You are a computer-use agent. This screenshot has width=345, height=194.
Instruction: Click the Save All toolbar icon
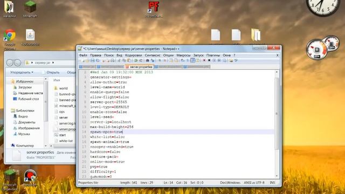[98, 60]
